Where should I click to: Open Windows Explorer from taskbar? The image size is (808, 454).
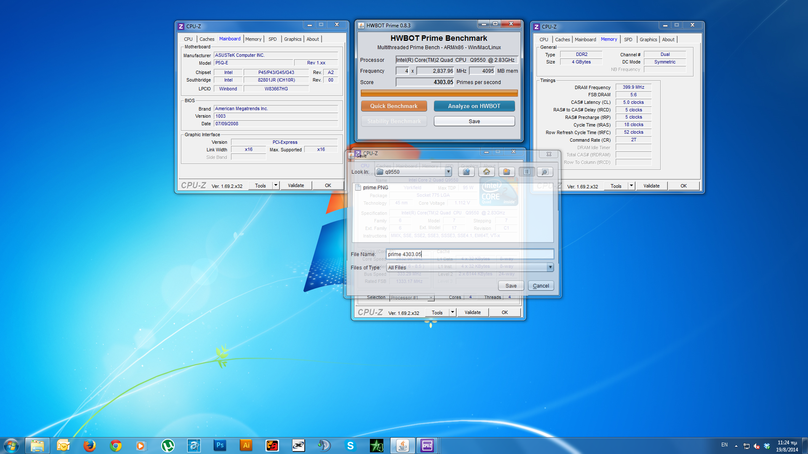point(37,446)
